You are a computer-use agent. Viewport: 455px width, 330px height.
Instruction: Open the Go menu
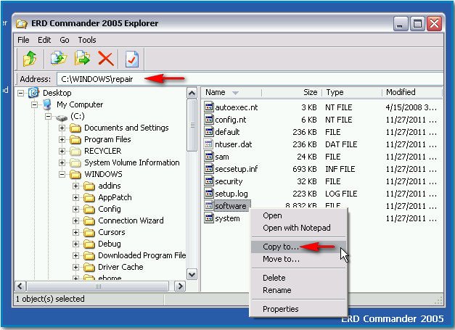tap(65, 40)
